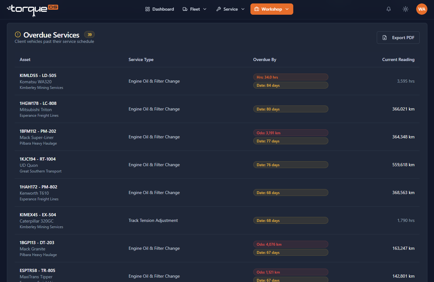Click the 163,247 km reading

point(403,248)
